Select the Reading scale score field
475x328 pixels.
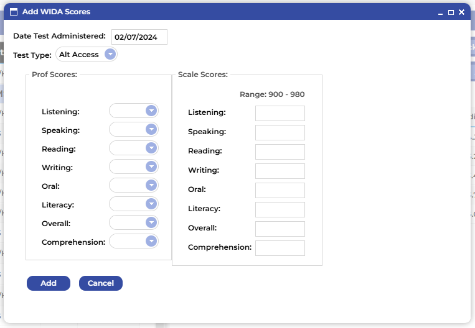click(280, 152)
